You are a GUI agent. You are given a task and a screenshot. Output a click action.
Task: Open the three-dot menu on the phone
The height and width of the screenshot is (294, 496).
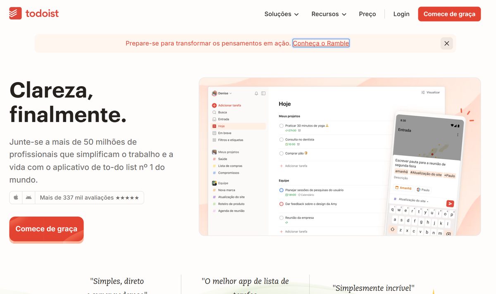coord(458,135)
